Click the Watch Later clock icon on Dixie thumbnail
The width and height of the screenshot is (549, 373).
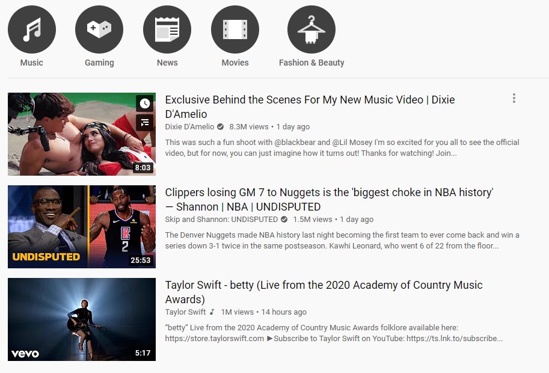coord(144,103)
